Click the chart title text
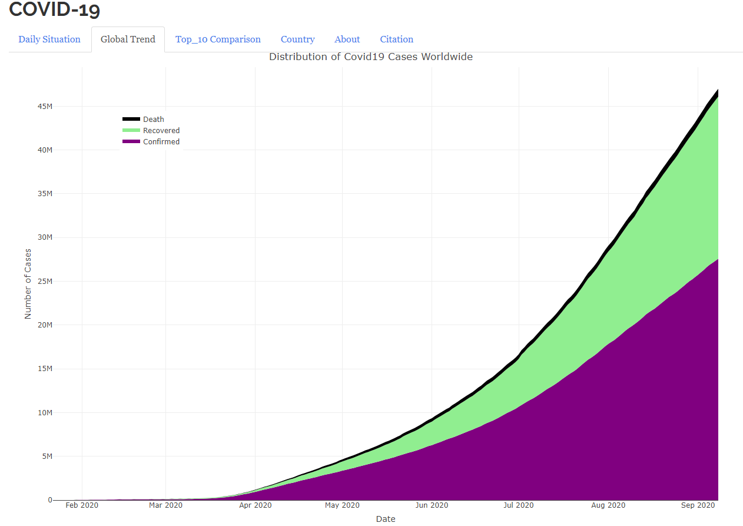Screen dimensions: 743x526 coord(371,57)
